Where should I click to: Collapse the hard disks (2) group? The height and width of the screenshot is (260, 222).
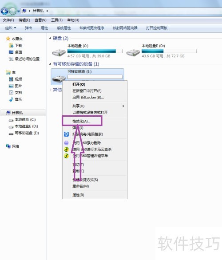pyautogui.click(x=50, y=39)
